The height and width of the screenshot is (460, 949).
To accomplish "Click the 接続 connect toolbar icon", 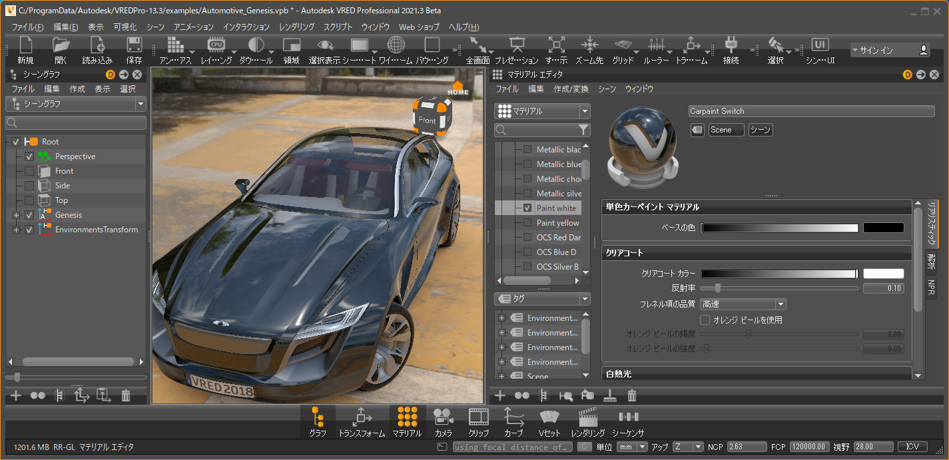I will pyautogui.click(x=731, y=50).
